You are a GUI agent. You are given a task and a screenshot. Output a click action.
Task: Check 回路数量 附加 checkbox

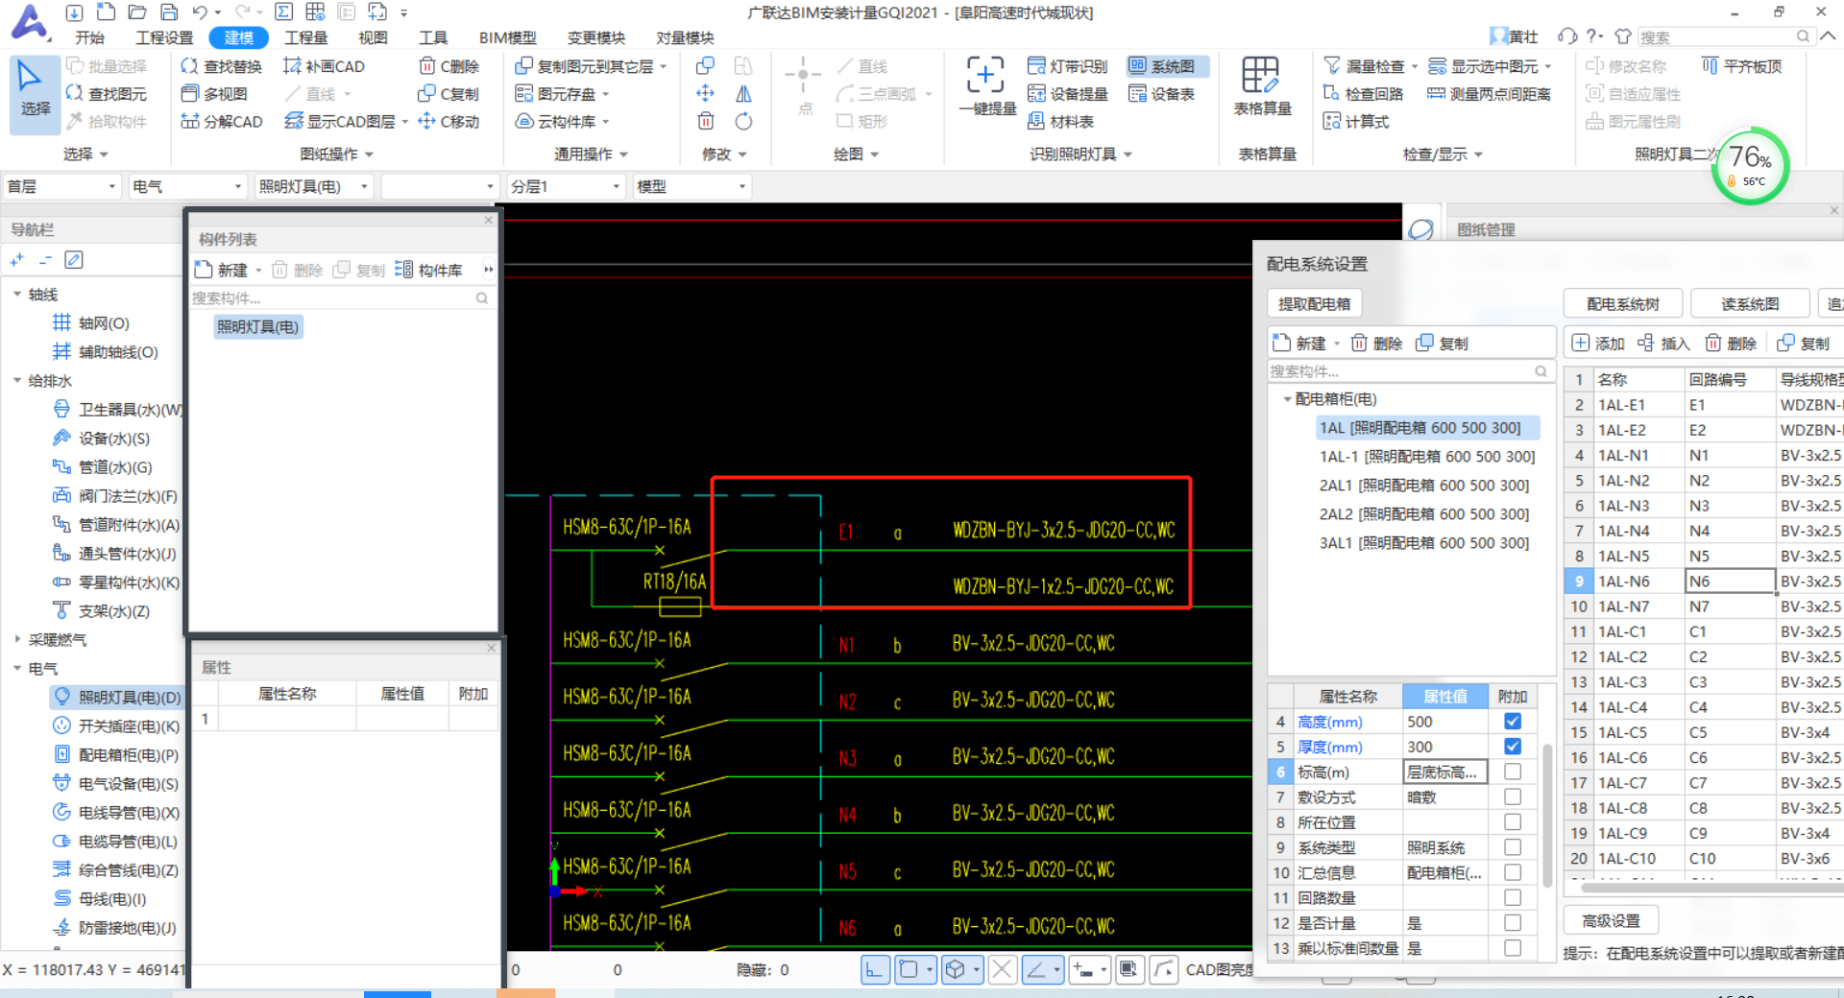(1513, 897)
